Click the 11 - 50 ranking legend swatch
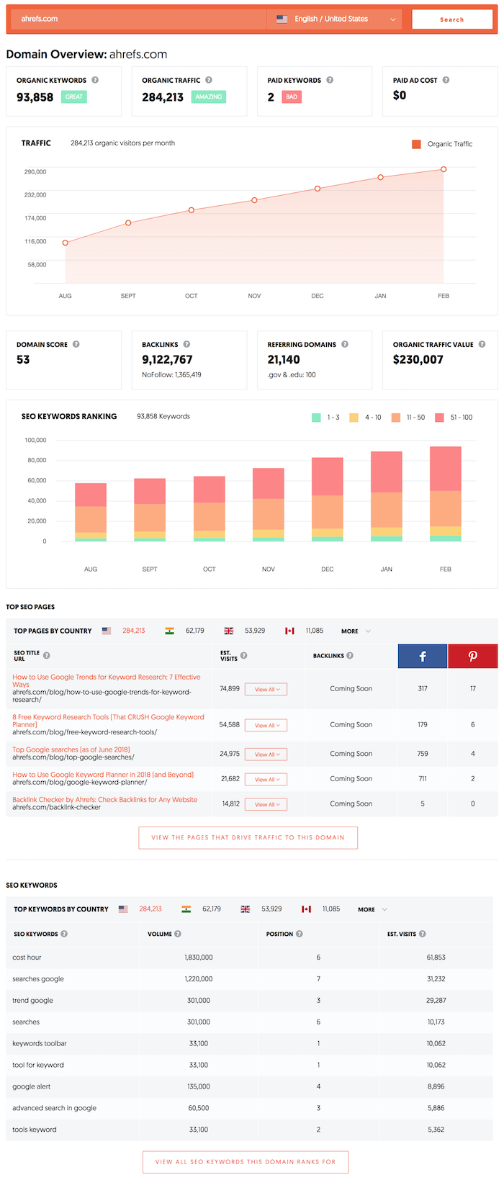The height and width of the screenshot is (1180, 504). click(x=396, y=417)
